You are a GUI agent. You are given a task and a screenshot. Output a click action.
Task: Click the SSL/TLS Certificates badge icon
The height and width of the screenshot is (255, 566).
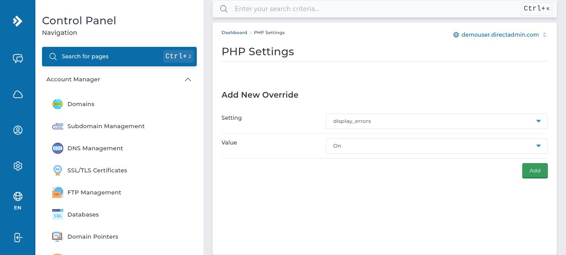pos(57,170)
